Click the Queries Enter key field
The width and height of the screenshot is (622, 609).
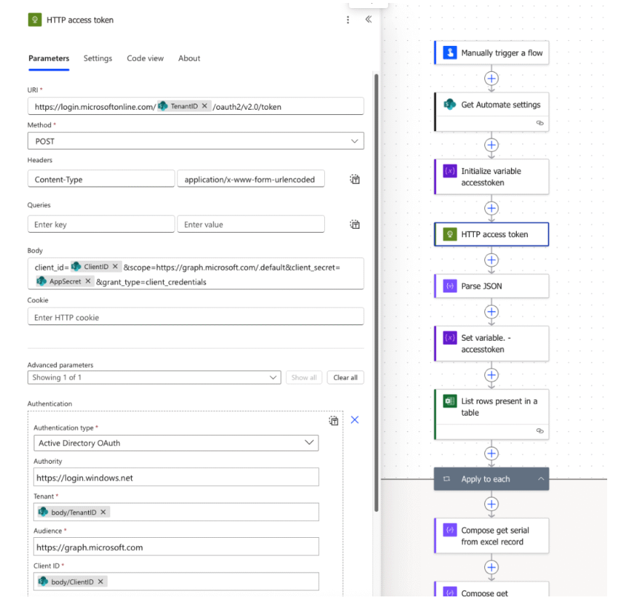101,224
